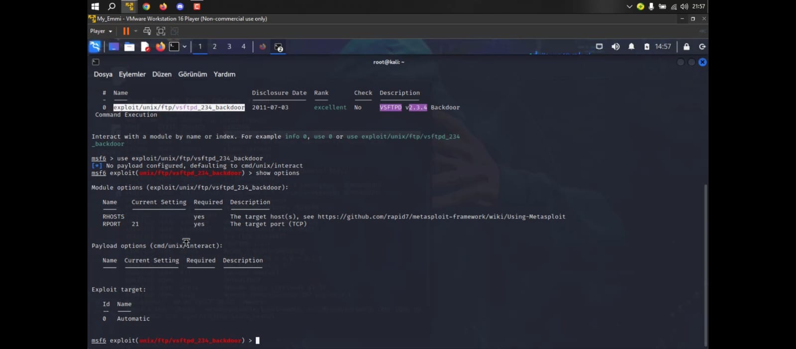
Task: Switch to workspace 3
Action: 229,46
